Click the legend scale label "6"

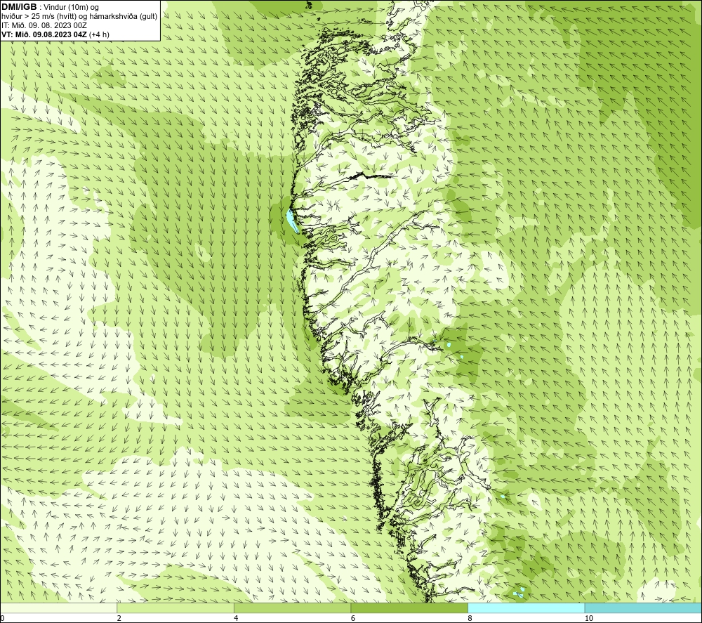click(x=353, y=618)
